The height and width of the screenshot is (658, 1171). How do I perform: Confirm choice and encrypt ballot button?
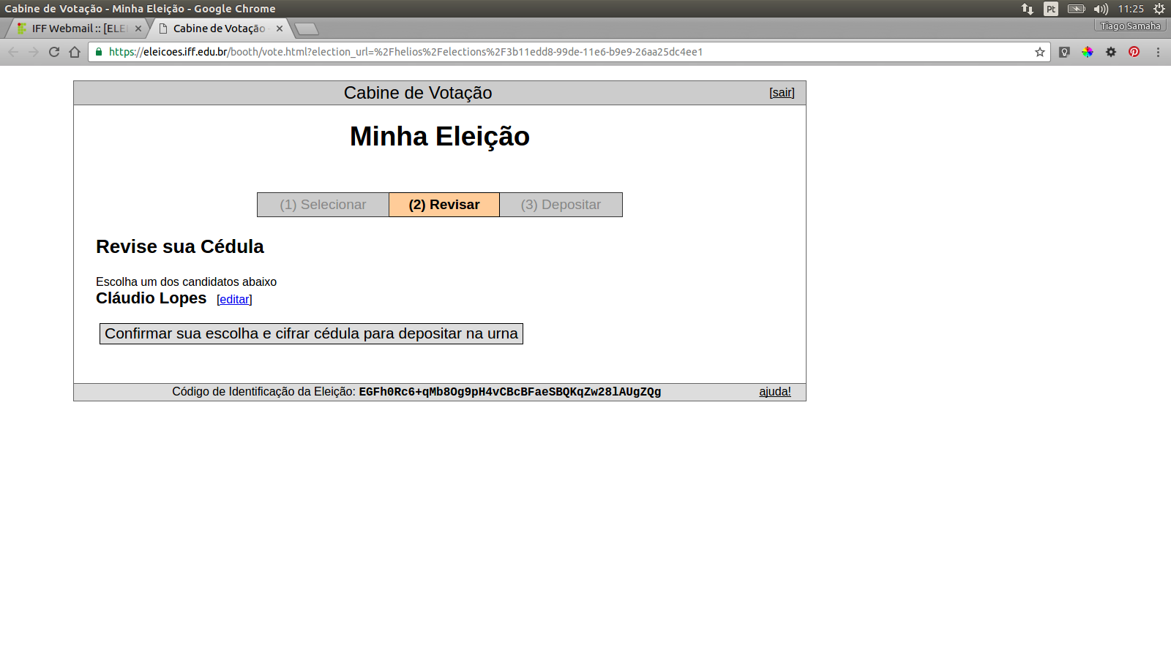[311, 333]
